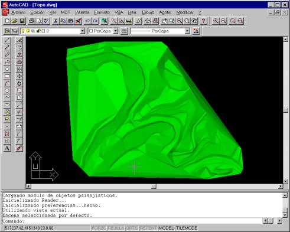This screenshot has width=290, height=232.
Task: Open the Help question mark icon
Action: click(x=204, y=21)
